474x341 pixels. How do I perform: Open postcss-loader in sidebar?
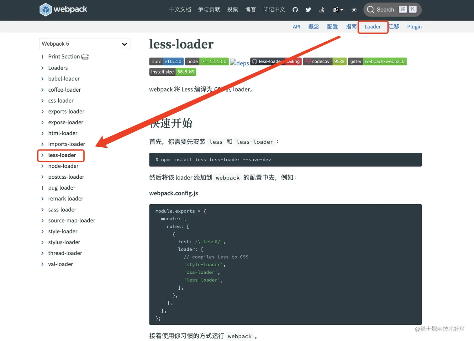click(x=66, y=177)
